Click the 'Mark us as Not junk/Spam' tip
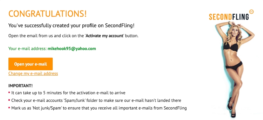The width and height of the screenshot is (263, 120). pyautogui.click(x=99, y=108)
